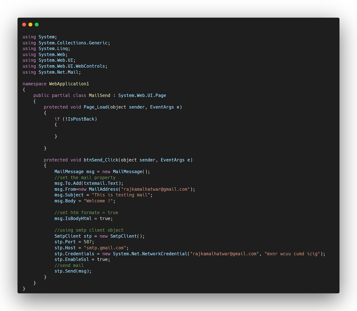The image size is (357, 311).
Task: Click the comment '//send mail'
Action: tap(69, 266)
